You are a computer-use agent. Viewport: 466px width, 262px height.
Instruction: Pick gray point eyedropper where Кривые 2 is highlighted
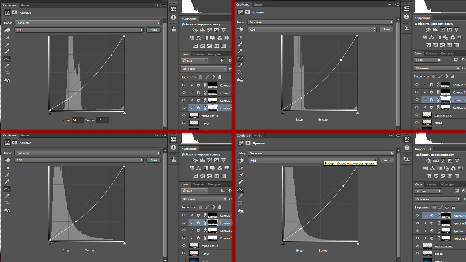tap(240, 44)
